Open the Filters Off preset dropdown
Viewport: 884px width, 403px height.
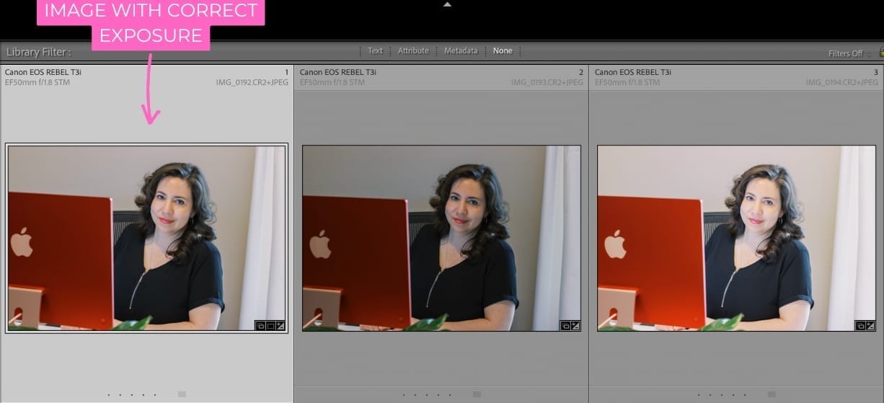click(x=850, y=53)
